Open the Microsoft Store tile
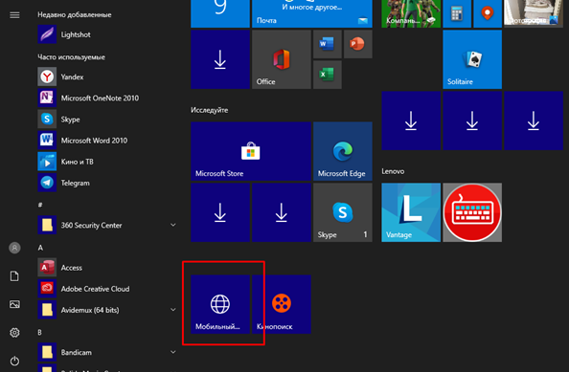 (x=251, y=151)
